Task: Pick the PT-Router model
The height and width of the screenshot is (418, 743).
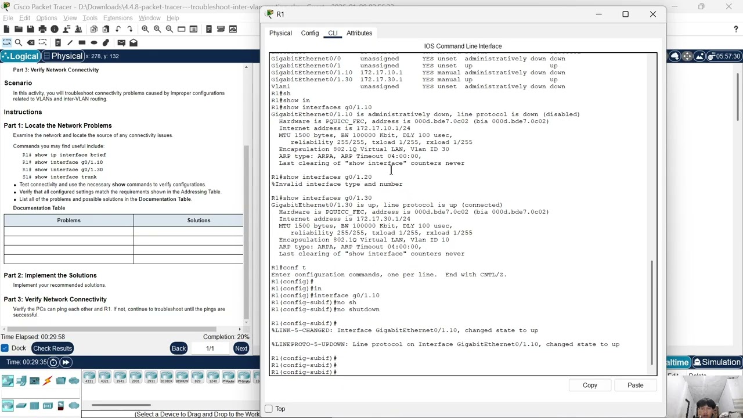Action: pos(228,377)
